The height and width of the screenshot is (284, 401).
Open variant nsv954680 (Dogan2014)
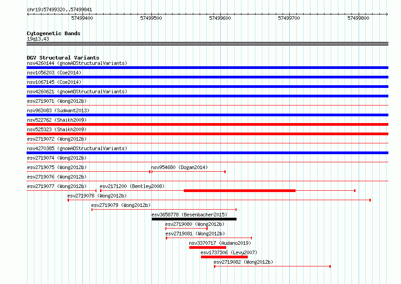pos(179,167)
